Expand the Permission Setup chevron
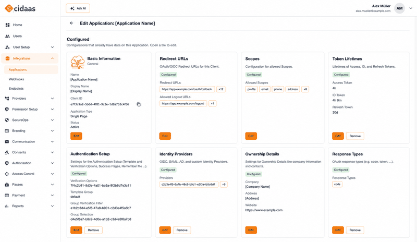The height and width of the screenshot is (242, 417). pyautogui.click(x=53, y=109)
